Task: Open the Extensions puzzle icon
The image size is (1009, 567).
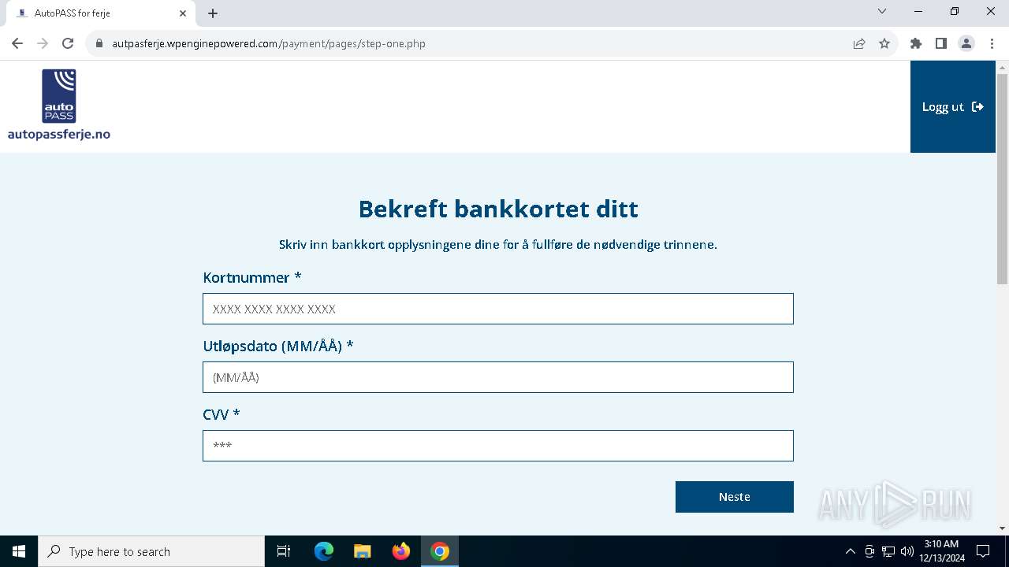Action: point(916,43)
